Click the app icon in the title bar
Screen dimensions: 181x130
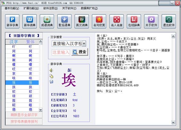tap(3, 3)
